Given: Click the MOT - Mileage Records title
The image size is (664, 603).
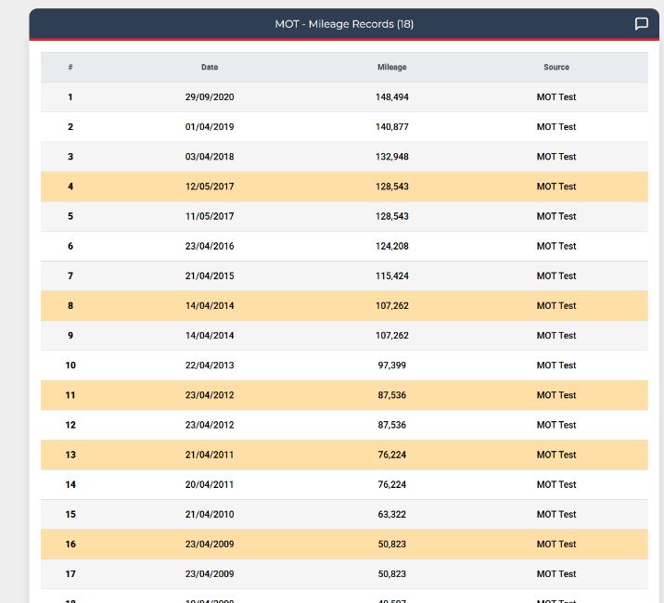Looking at the screenshot, I should click(344, 24).
